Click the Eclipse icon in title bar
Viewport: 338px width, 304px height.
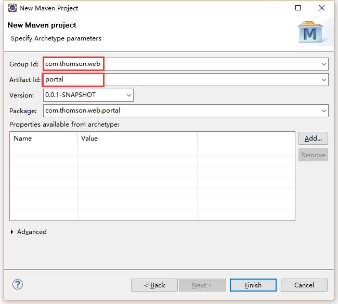pyautogui.click(x=12, y=8)
